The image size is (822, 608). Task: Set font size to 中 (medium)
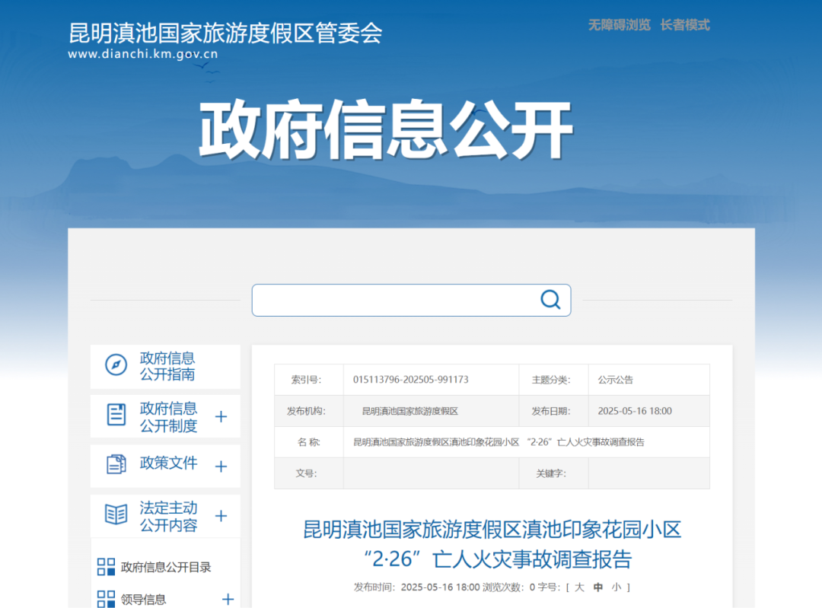[598, 587]
